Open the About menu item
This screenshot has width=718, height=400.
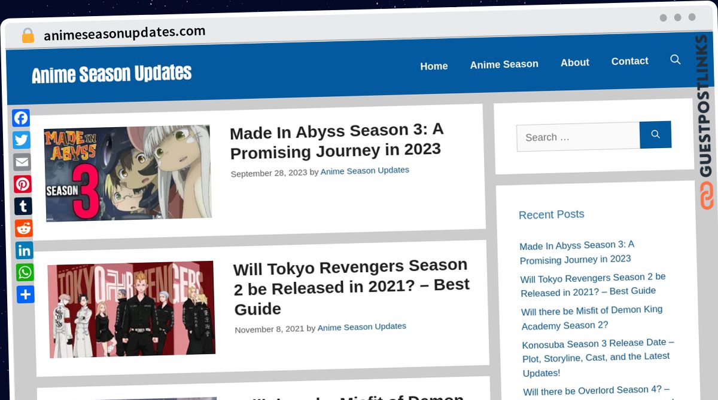click(x=575, y=63)
